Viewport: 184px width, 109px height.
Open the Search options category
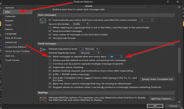point(18,29)
